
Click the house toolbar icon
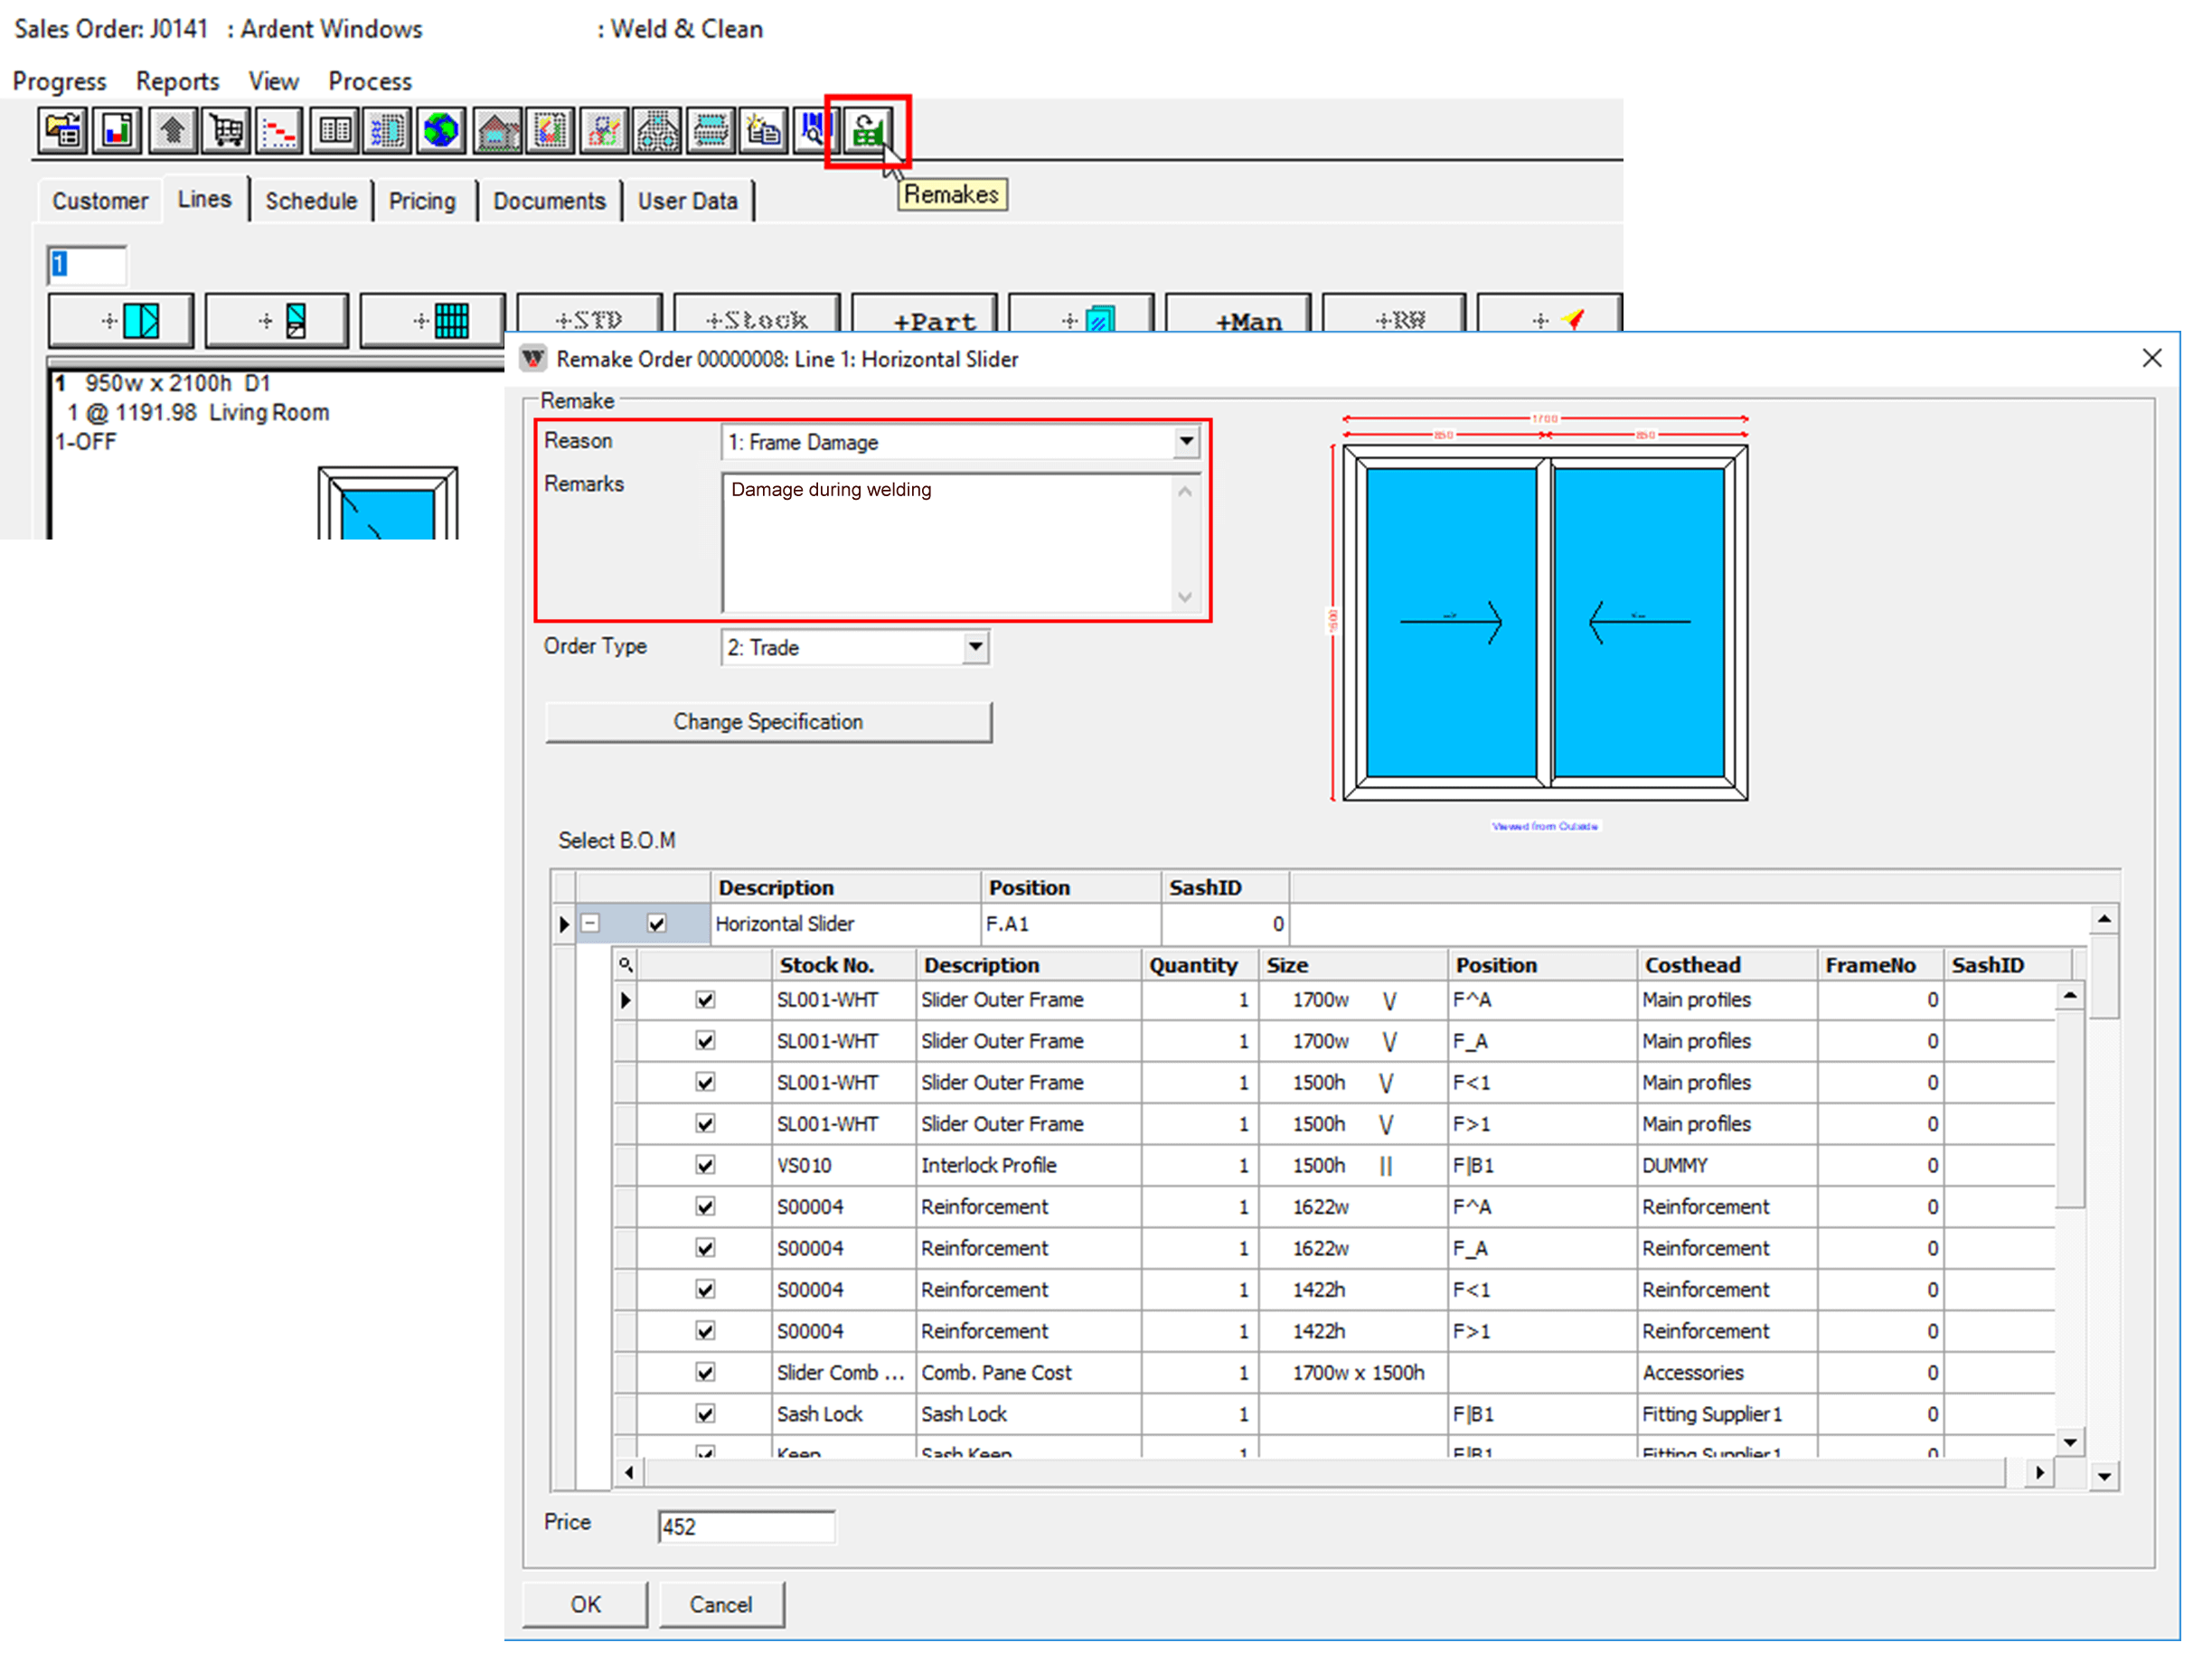pos(497,131)
